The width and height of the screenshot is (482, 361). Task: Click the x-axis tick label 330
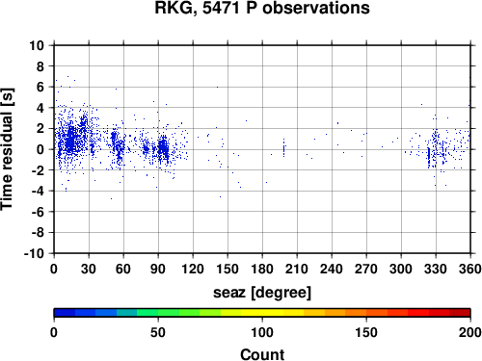[436, 269]
